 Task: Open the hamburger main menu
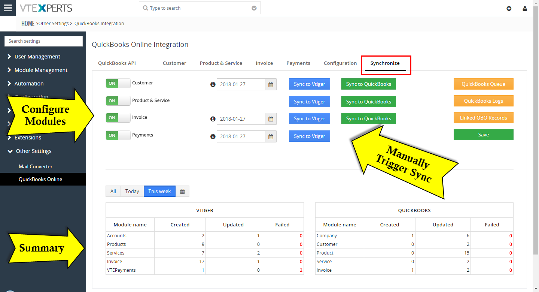(7, 8)
